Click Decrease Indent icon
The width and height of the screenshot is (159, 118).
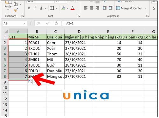point(105,8)
